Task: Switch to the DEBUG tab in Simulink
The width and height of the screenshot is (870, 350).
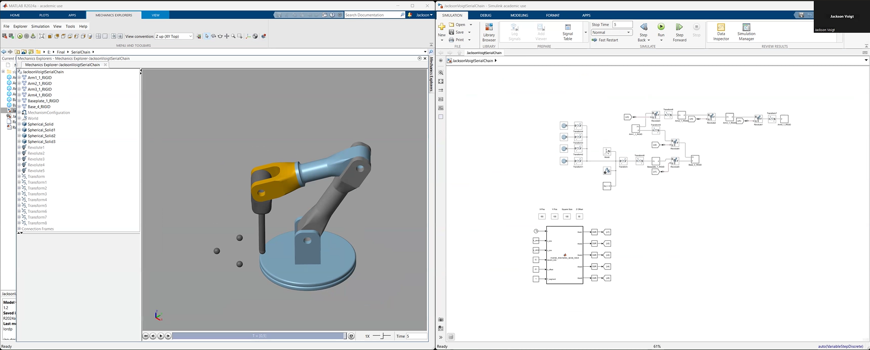Action: pos(486,15)
